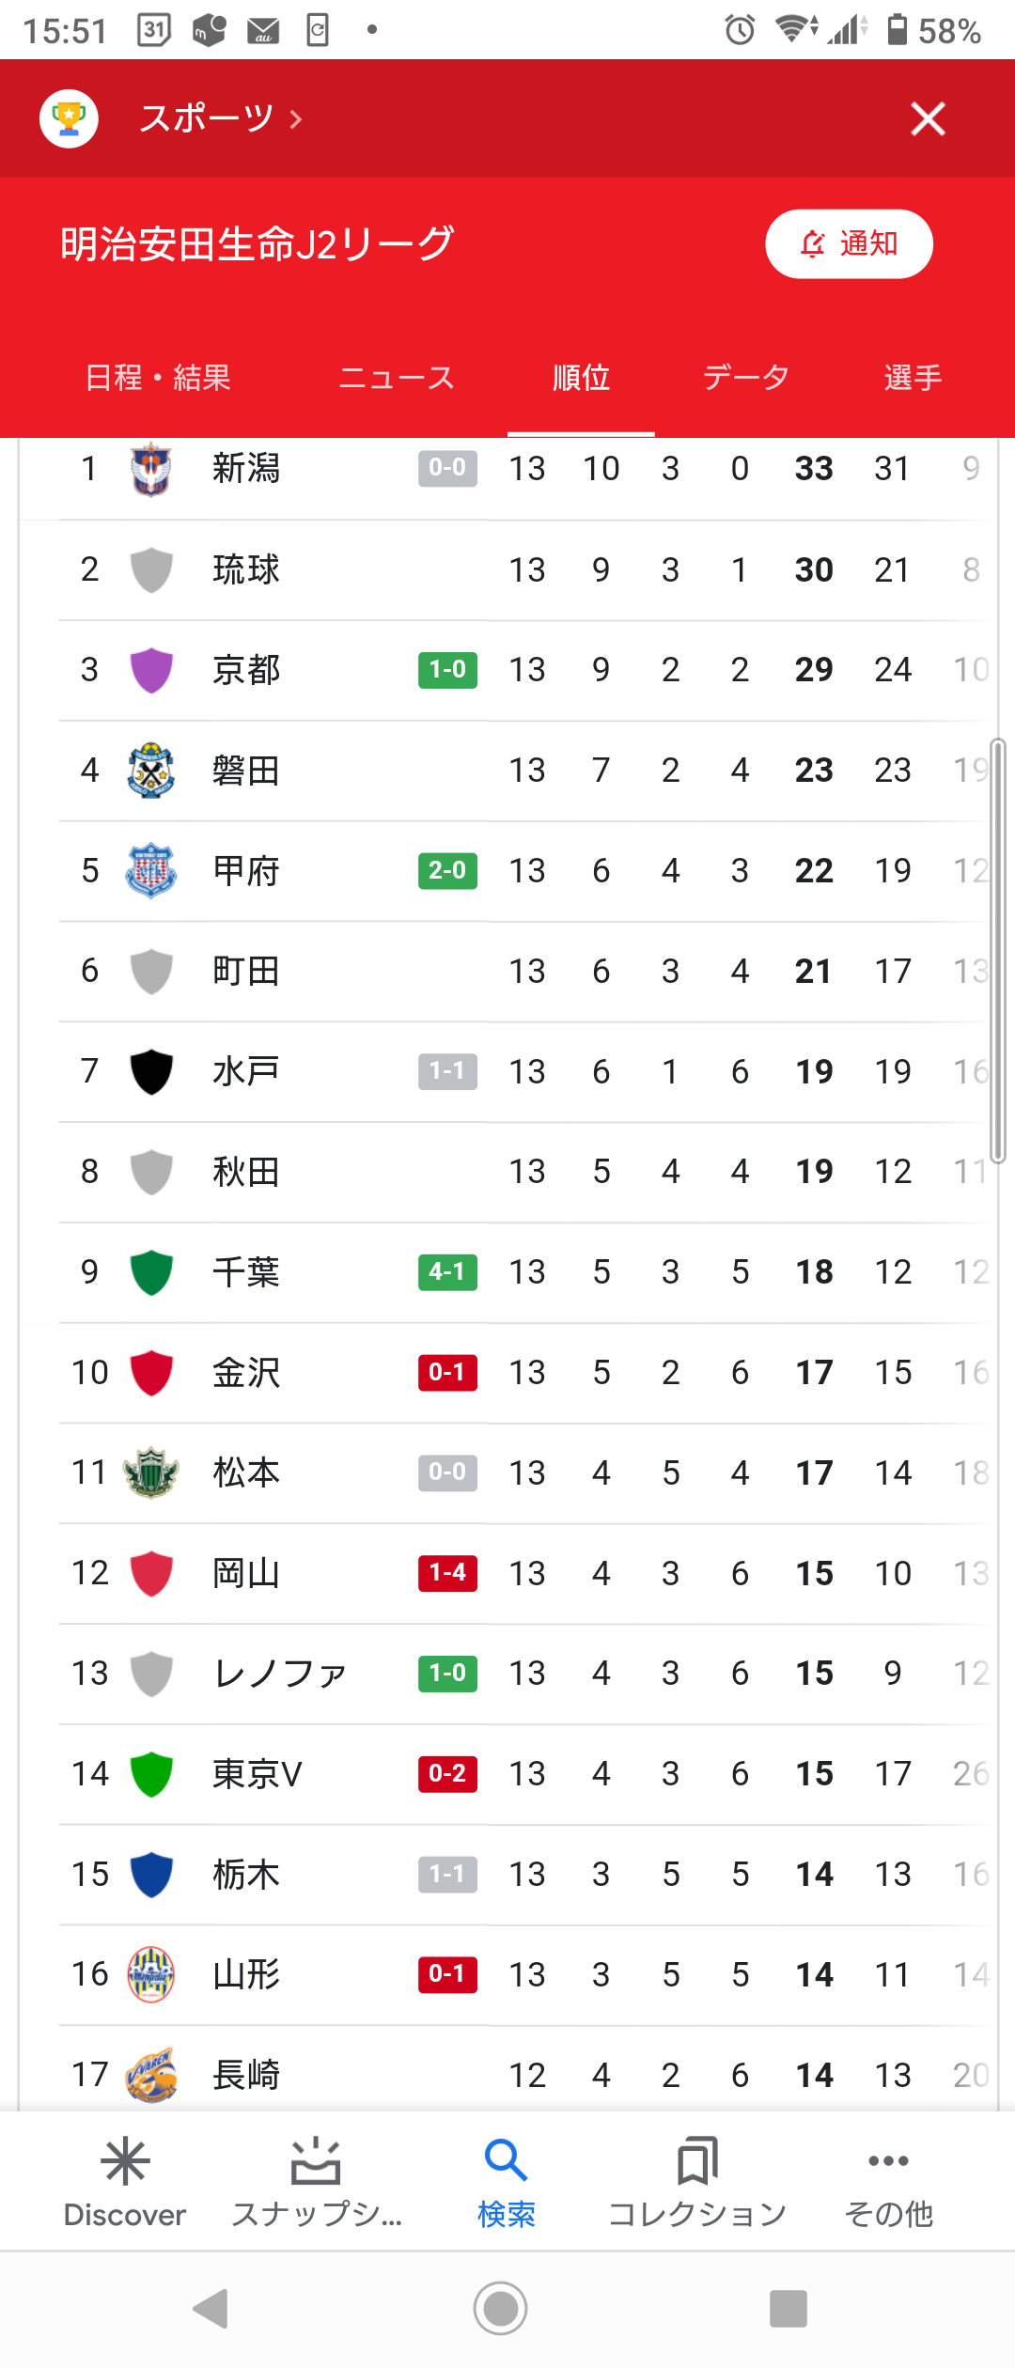
Task: Open the 選手 tab
Action: 913,378
